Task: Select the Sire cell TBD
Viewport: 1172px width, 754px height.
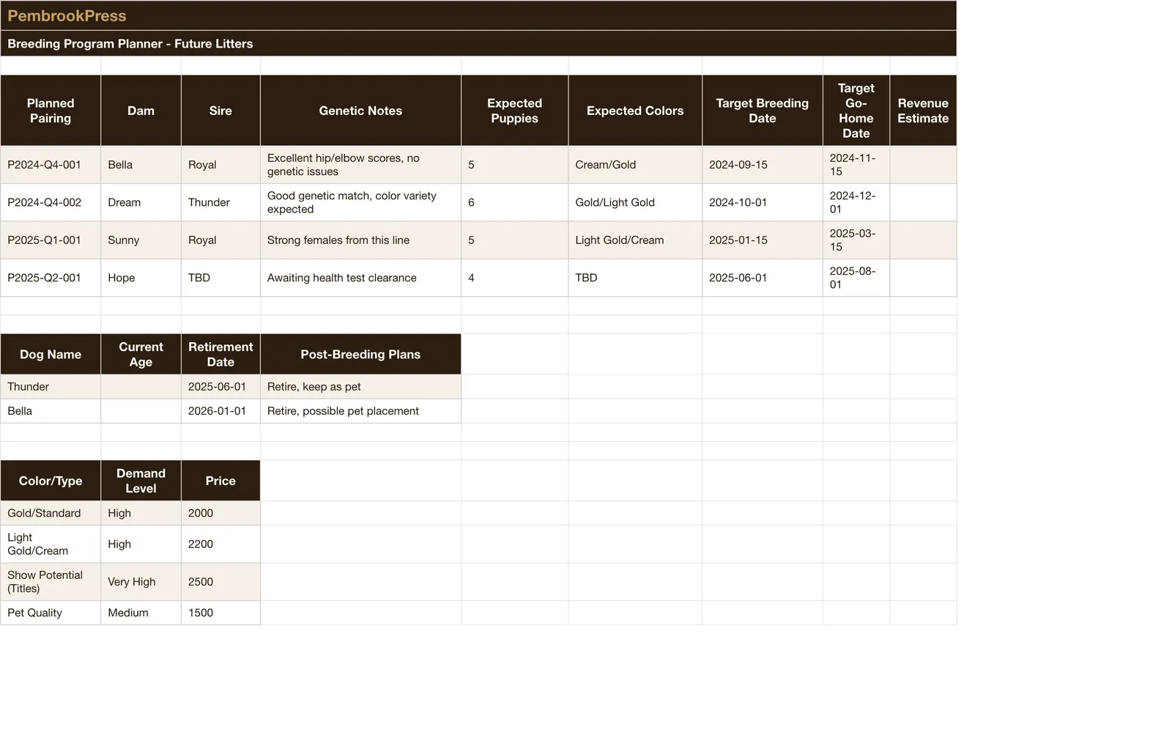Action: click(x=220, y=278)
